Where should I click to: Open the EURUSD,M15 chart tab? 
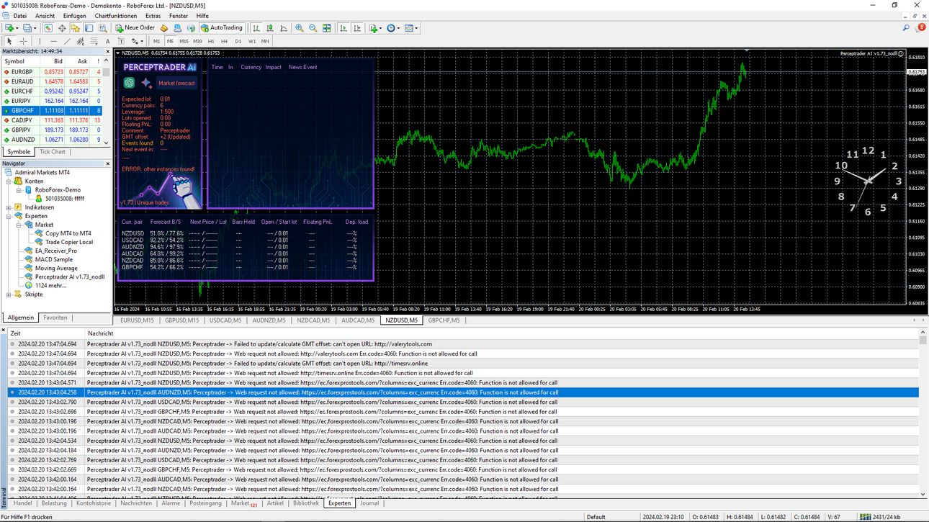point(137,320)
